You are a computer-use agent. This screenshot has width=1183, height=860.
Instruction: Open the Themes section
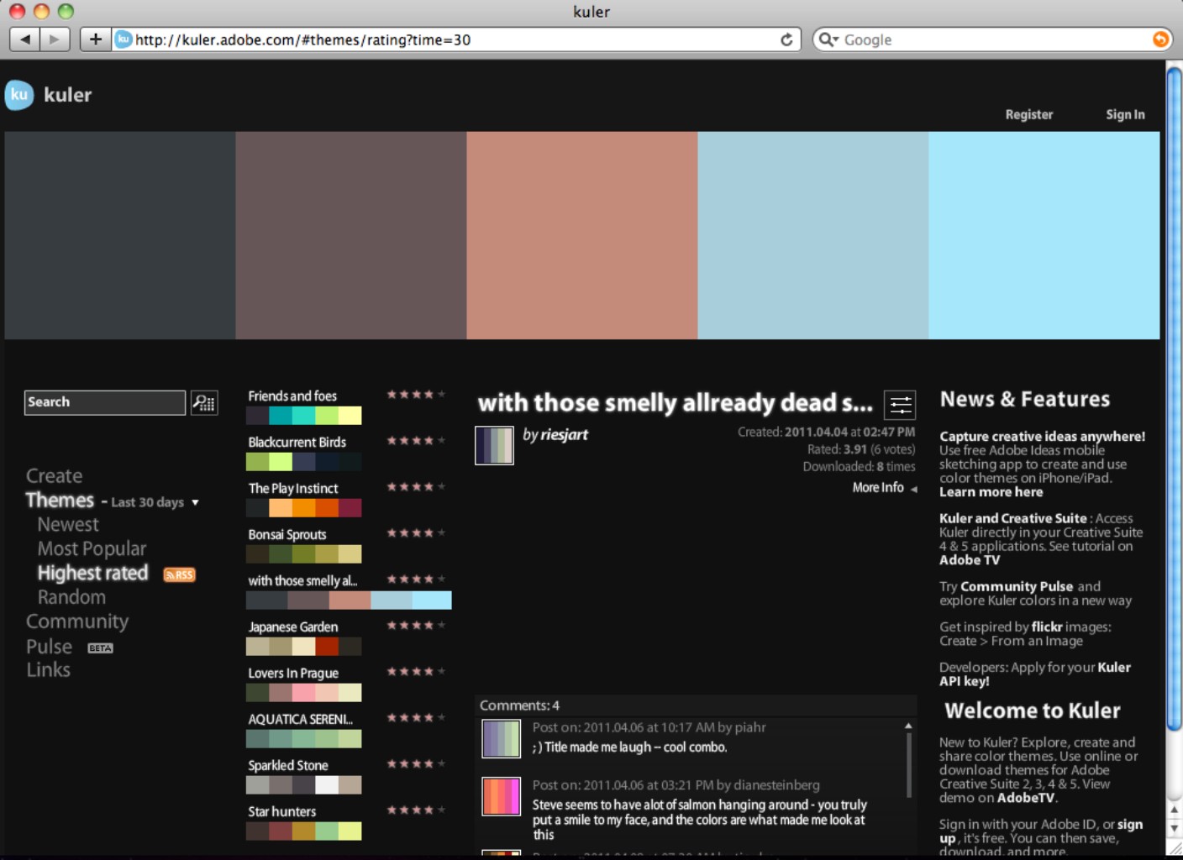point(60,501)
